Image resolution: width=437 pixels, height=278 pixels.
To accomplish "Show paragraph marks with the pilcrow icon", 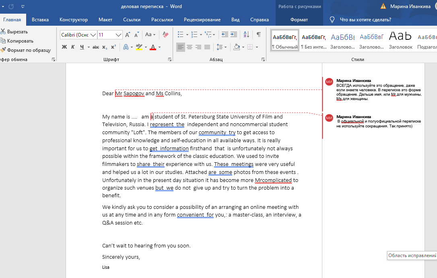I will tap(259, 35).
